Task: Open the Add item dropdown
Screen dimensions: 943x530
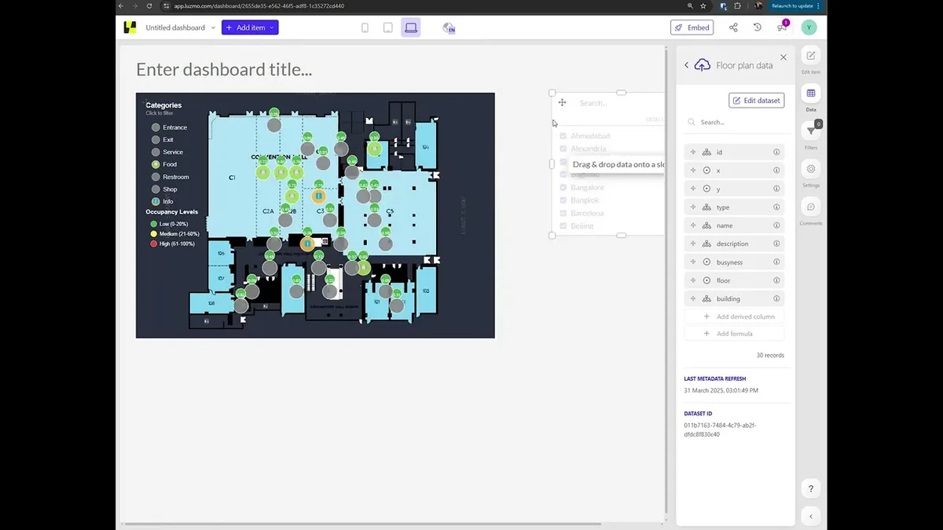Action: tap(250, 27)
